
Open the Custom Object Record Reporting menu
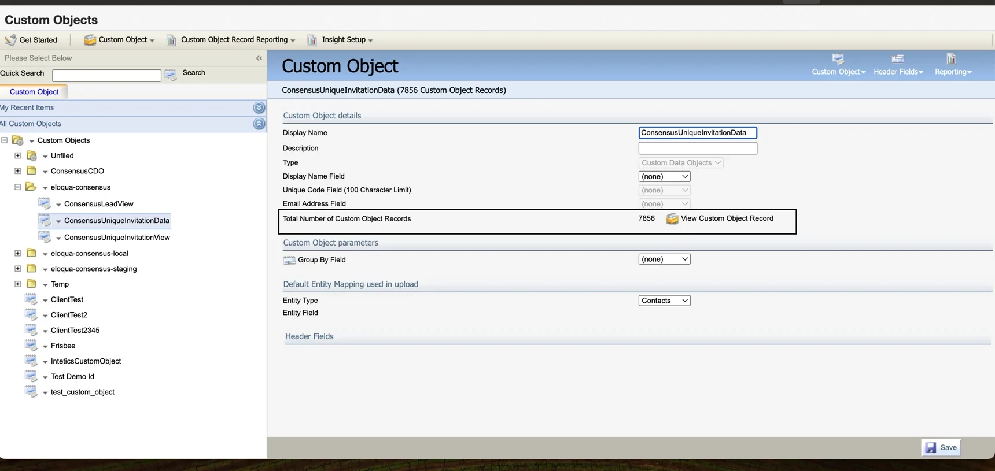pos(231,40)
